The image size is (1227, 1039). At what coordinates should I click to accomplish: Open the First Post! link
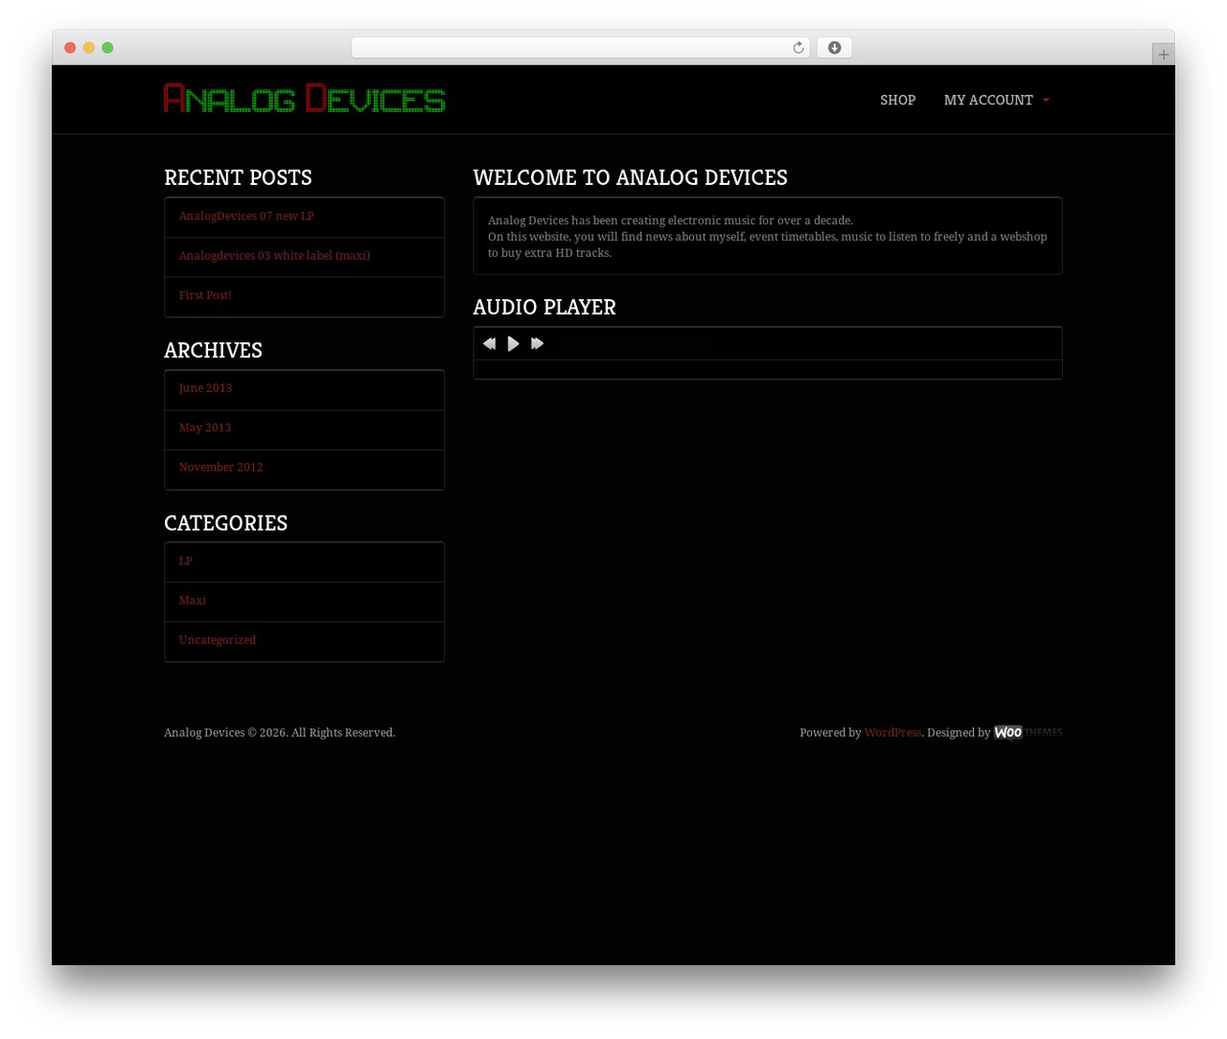205,295
